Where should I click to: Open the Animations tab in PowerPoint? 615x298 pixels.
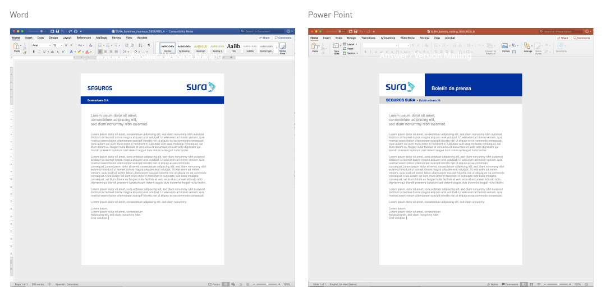(x=388, y=38)
